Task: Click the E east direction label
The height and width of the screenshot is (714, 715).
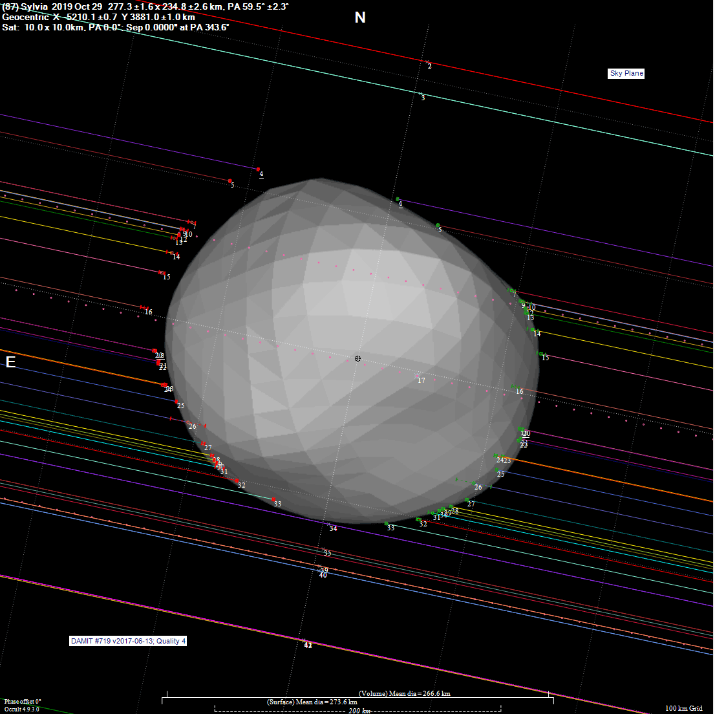Action: [10, 362]
